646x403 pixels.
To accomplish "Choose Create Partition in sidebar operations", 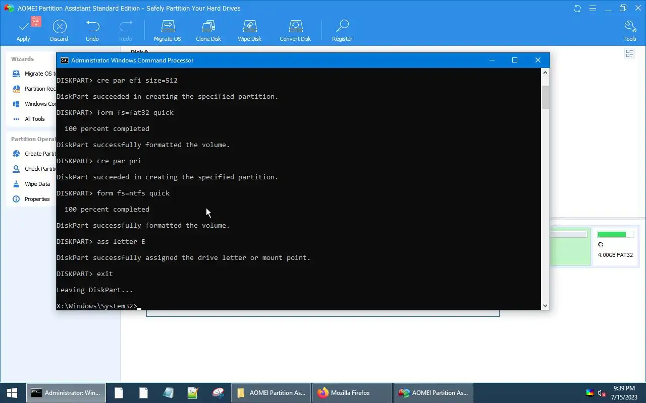I will 33,154.
